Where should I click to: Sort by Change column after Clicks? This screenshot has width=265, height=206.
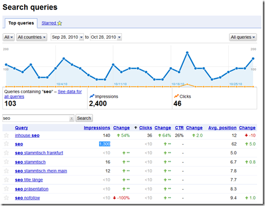[x=162, y=128]
